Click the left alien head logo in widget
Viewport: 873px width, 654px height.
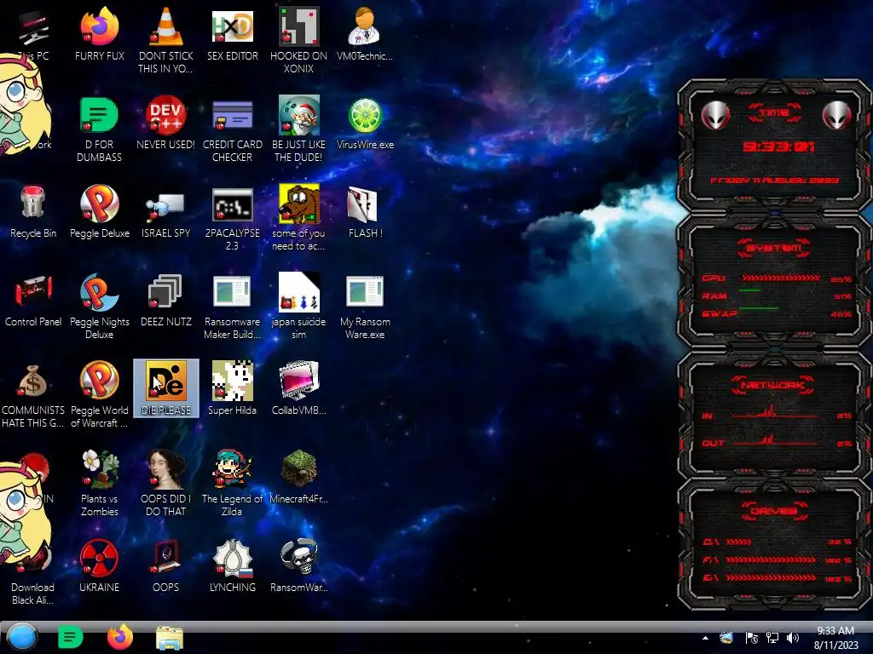[x=715, y=116]
